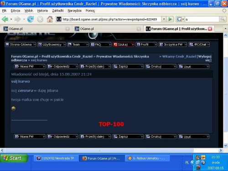Click the Reload page icon
The height and width of the screenshot is (171, 228).
[x=31, y=19]
